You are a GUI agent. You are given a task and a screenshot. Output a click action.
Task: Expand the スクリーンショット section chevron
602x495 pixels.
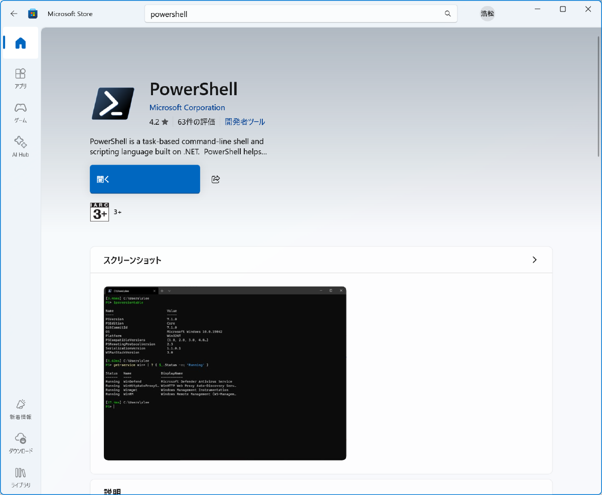(534, 260)
